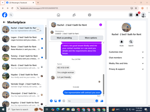Open the taskbar clock and date
Image resolution: width=150 pixels, height=112 pixels.
(139, 109)
